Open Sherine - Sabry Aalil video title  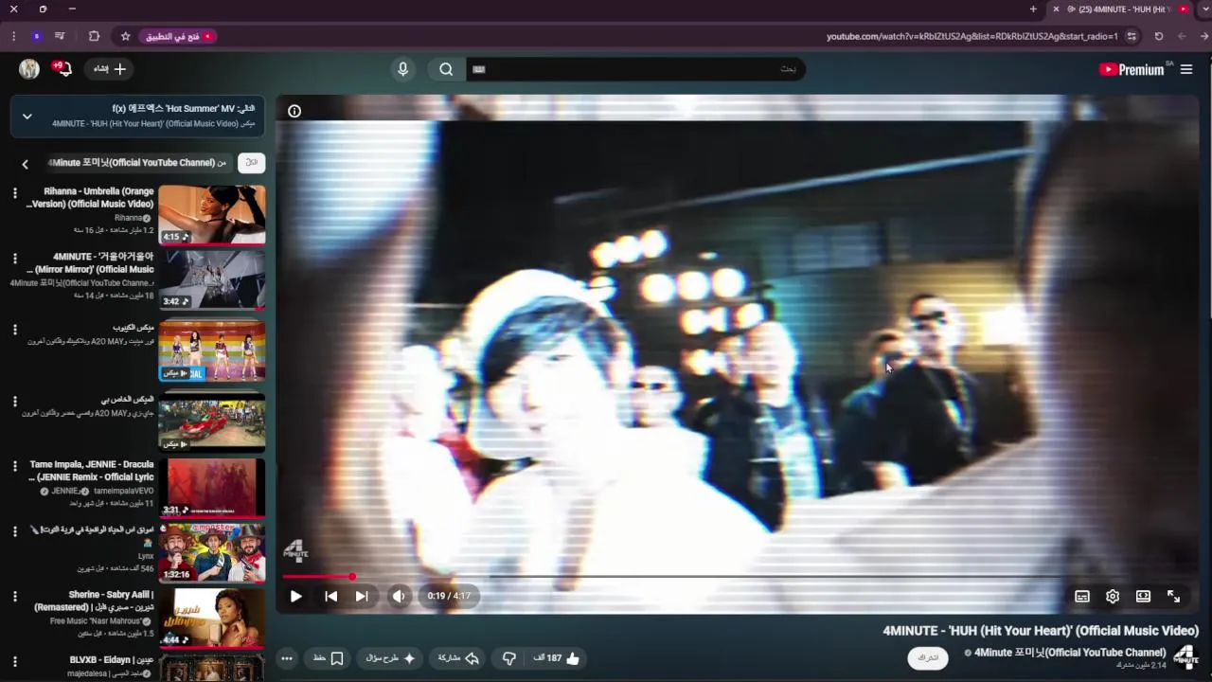[x=95, y=601]
